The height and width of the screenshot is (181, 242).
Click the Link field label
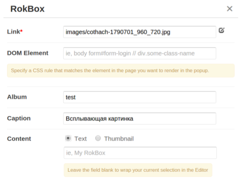coord(15,31)
